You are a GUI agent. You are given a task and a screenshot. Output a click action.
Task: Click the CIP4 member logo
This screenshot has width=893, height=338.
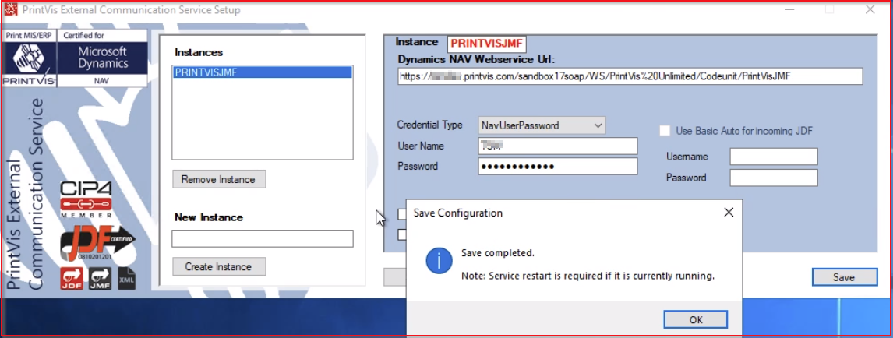tap(86, 201)
